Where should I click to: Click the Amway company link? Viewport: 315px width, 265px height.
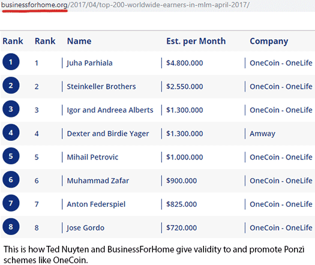(x=262, y=134)
